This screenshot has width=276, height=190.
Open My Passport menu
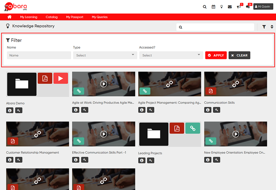click(x=75, y=17)
